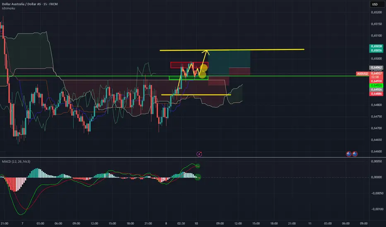Click the date label 8 on time axis
Viewport: 386px width, 227px height.
click(166, 223)
